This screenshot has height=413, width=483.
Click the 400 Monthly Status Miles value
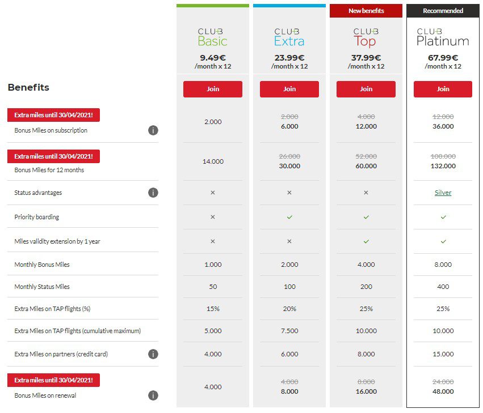443,287
